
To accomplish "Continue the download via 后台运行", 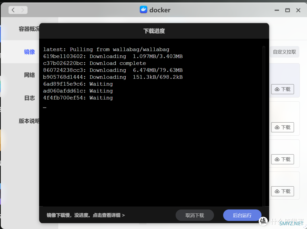I will 242,215.
